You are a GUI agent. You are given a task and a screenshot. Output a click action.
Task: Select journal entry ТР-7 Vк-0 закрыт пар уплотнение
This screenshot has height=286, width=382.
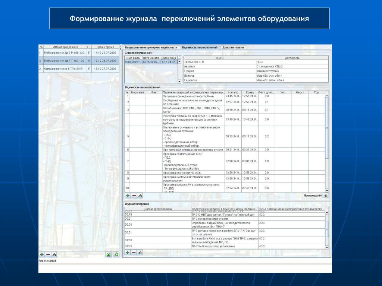(x=225, y=247)
